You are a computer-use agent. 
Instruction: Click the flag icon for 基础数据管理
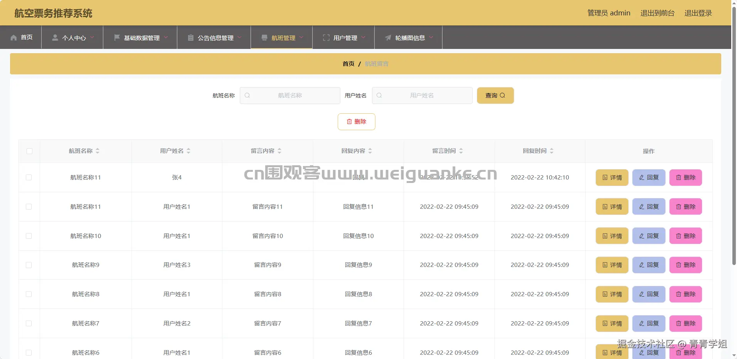tap(117, 37)
